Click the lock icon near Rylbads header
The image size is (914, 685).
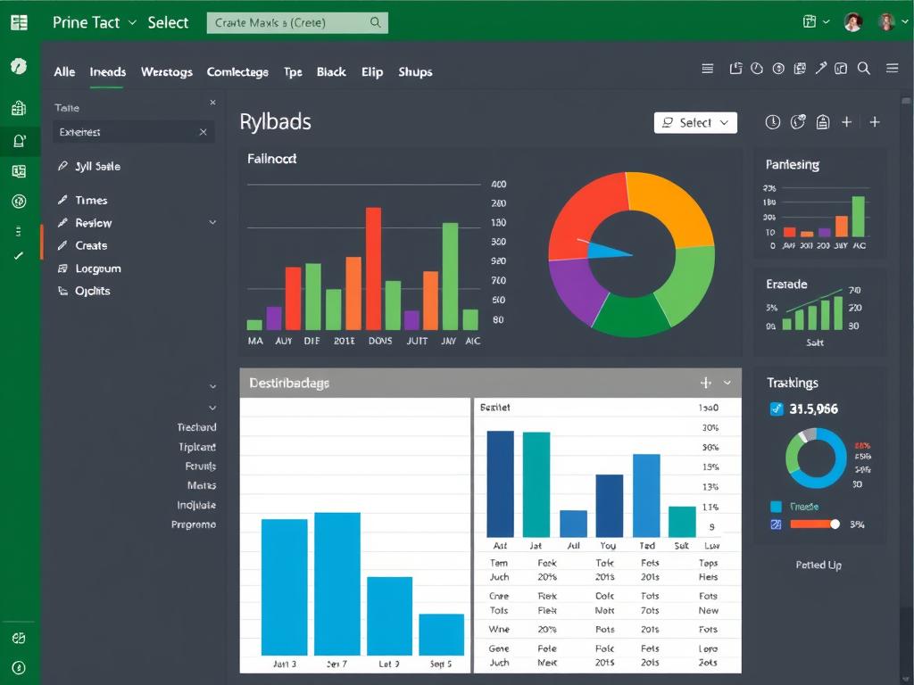(822, 121)
